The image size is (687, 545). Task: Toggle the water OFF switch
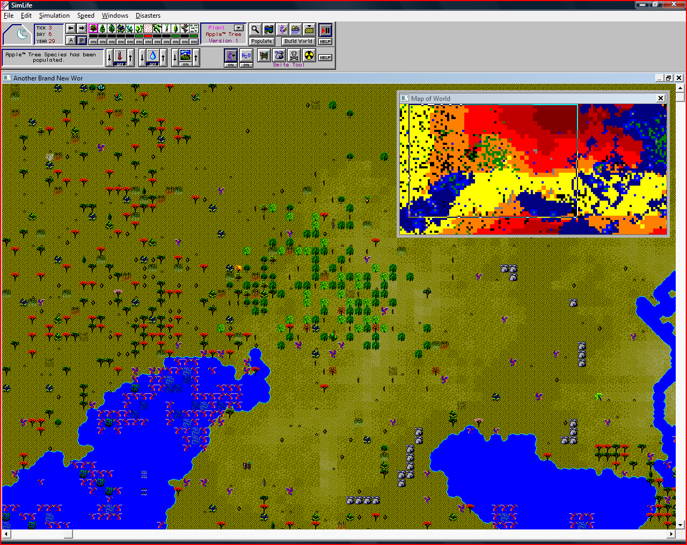153,64
